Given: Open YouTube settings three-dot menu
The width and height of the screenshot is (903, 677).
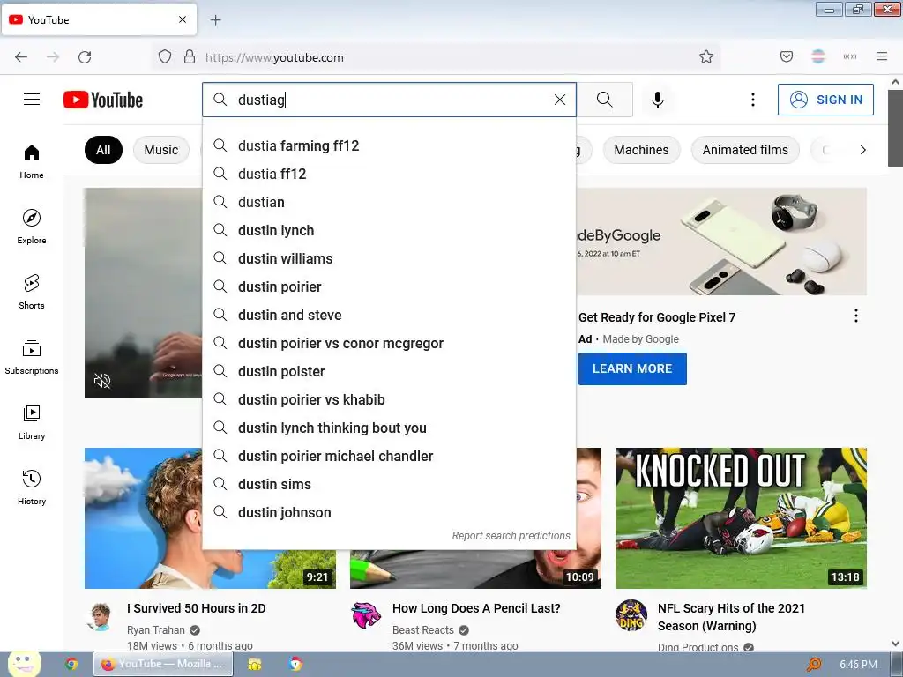Looking at the screenshot, I should [753, 100].
